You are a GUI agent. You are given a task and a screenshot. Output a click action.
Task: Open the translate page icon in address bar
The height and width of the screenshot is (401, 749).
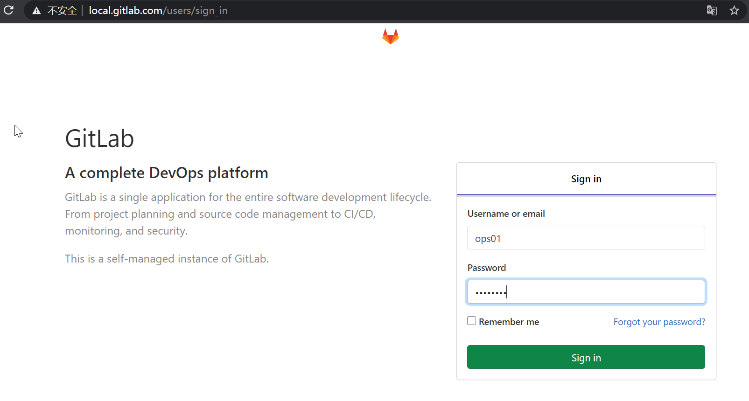(x=712, y=10)
